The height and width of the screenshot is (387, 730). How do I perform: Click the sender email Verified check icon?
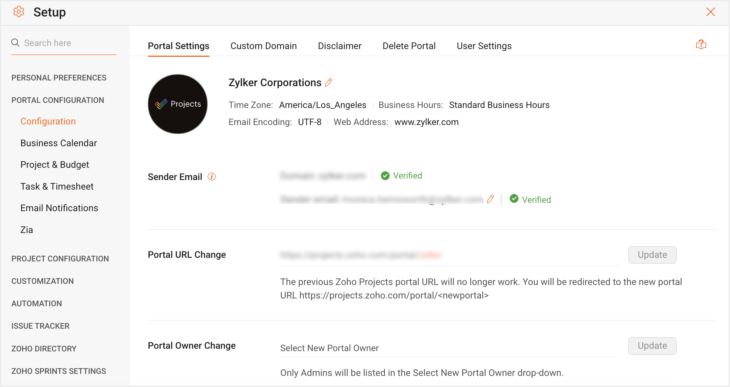tap(514, 199)
